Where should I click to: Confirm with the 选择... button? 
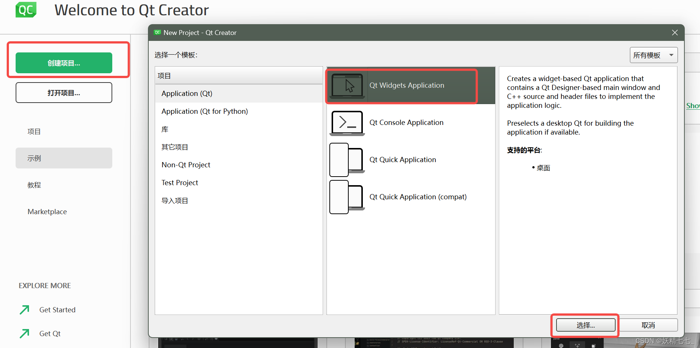tap(586, 325)
